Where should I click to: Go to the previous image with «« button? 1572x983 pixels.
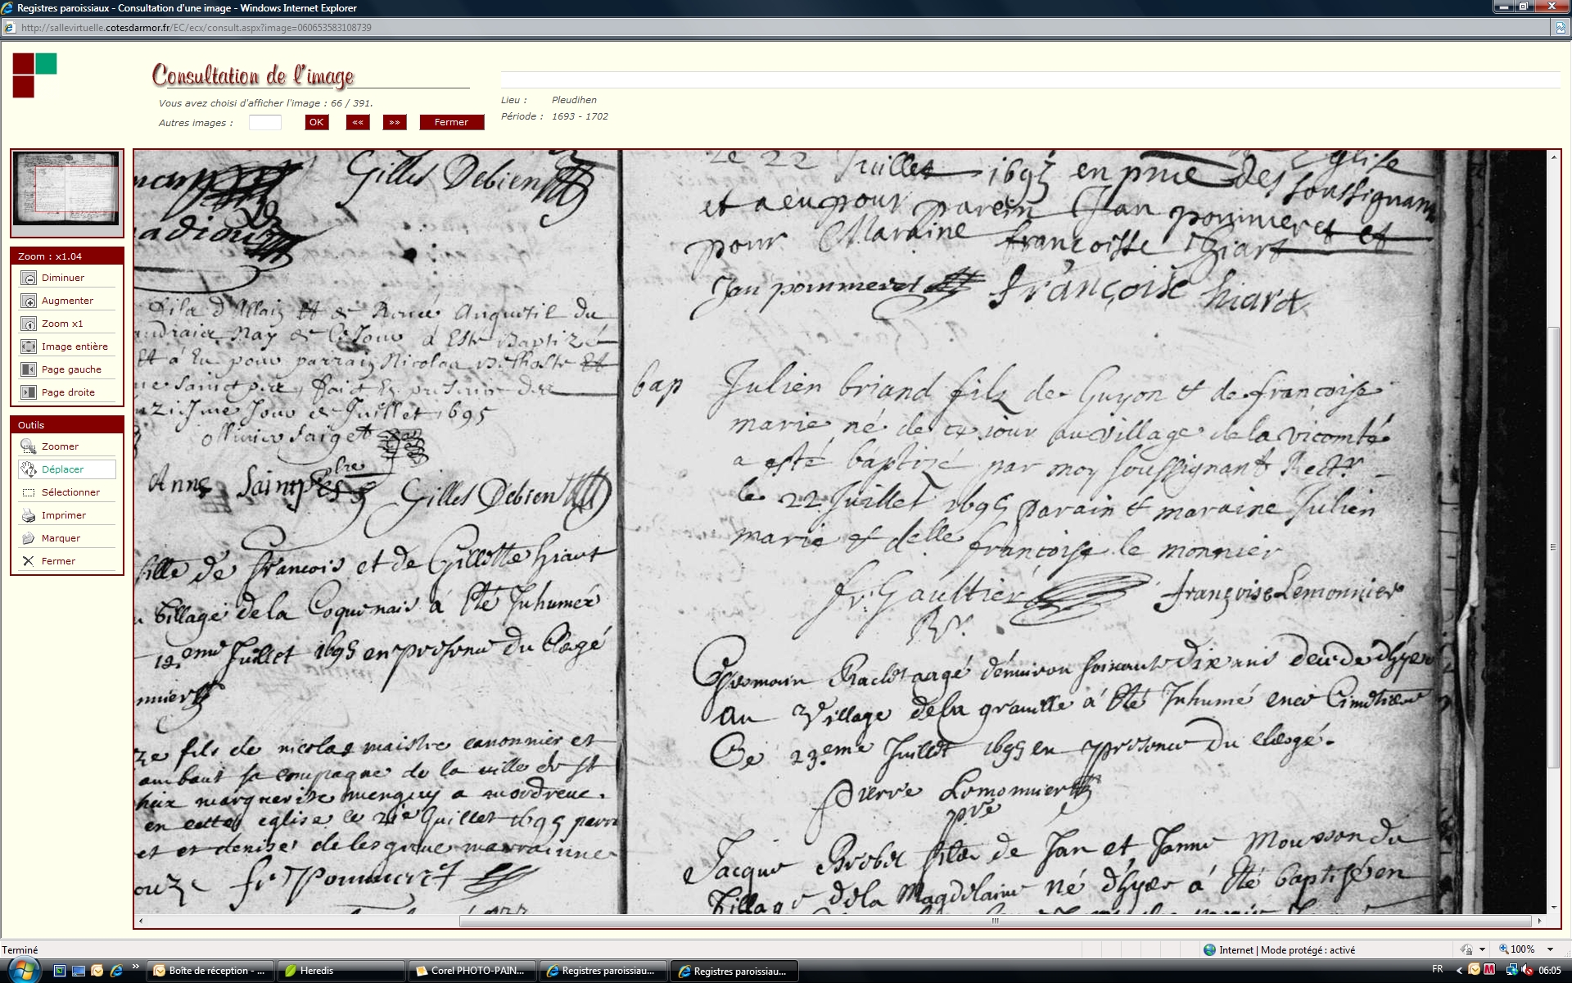[x=358, y=123]
